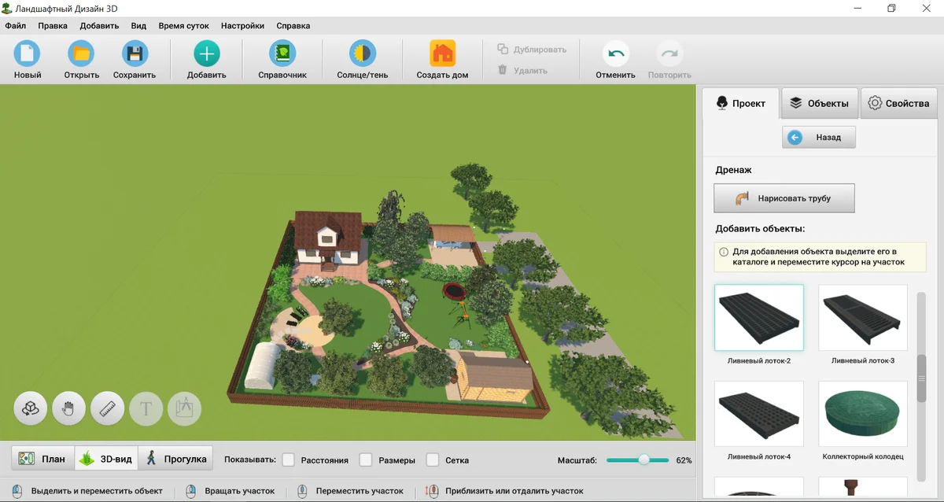944x502 pixels.
Task: Select the Коллекторный колодец thumbnail
Action: (862, 413)
